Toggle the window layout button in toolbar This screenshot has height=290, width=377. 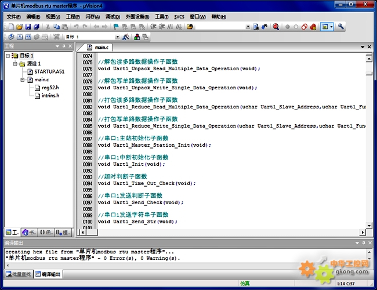click(x=325, y=27)
